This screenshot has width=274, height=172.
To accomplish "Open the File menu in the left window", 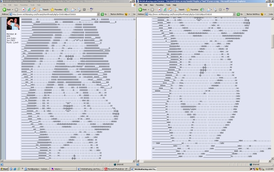I will (x=4, y=5).
